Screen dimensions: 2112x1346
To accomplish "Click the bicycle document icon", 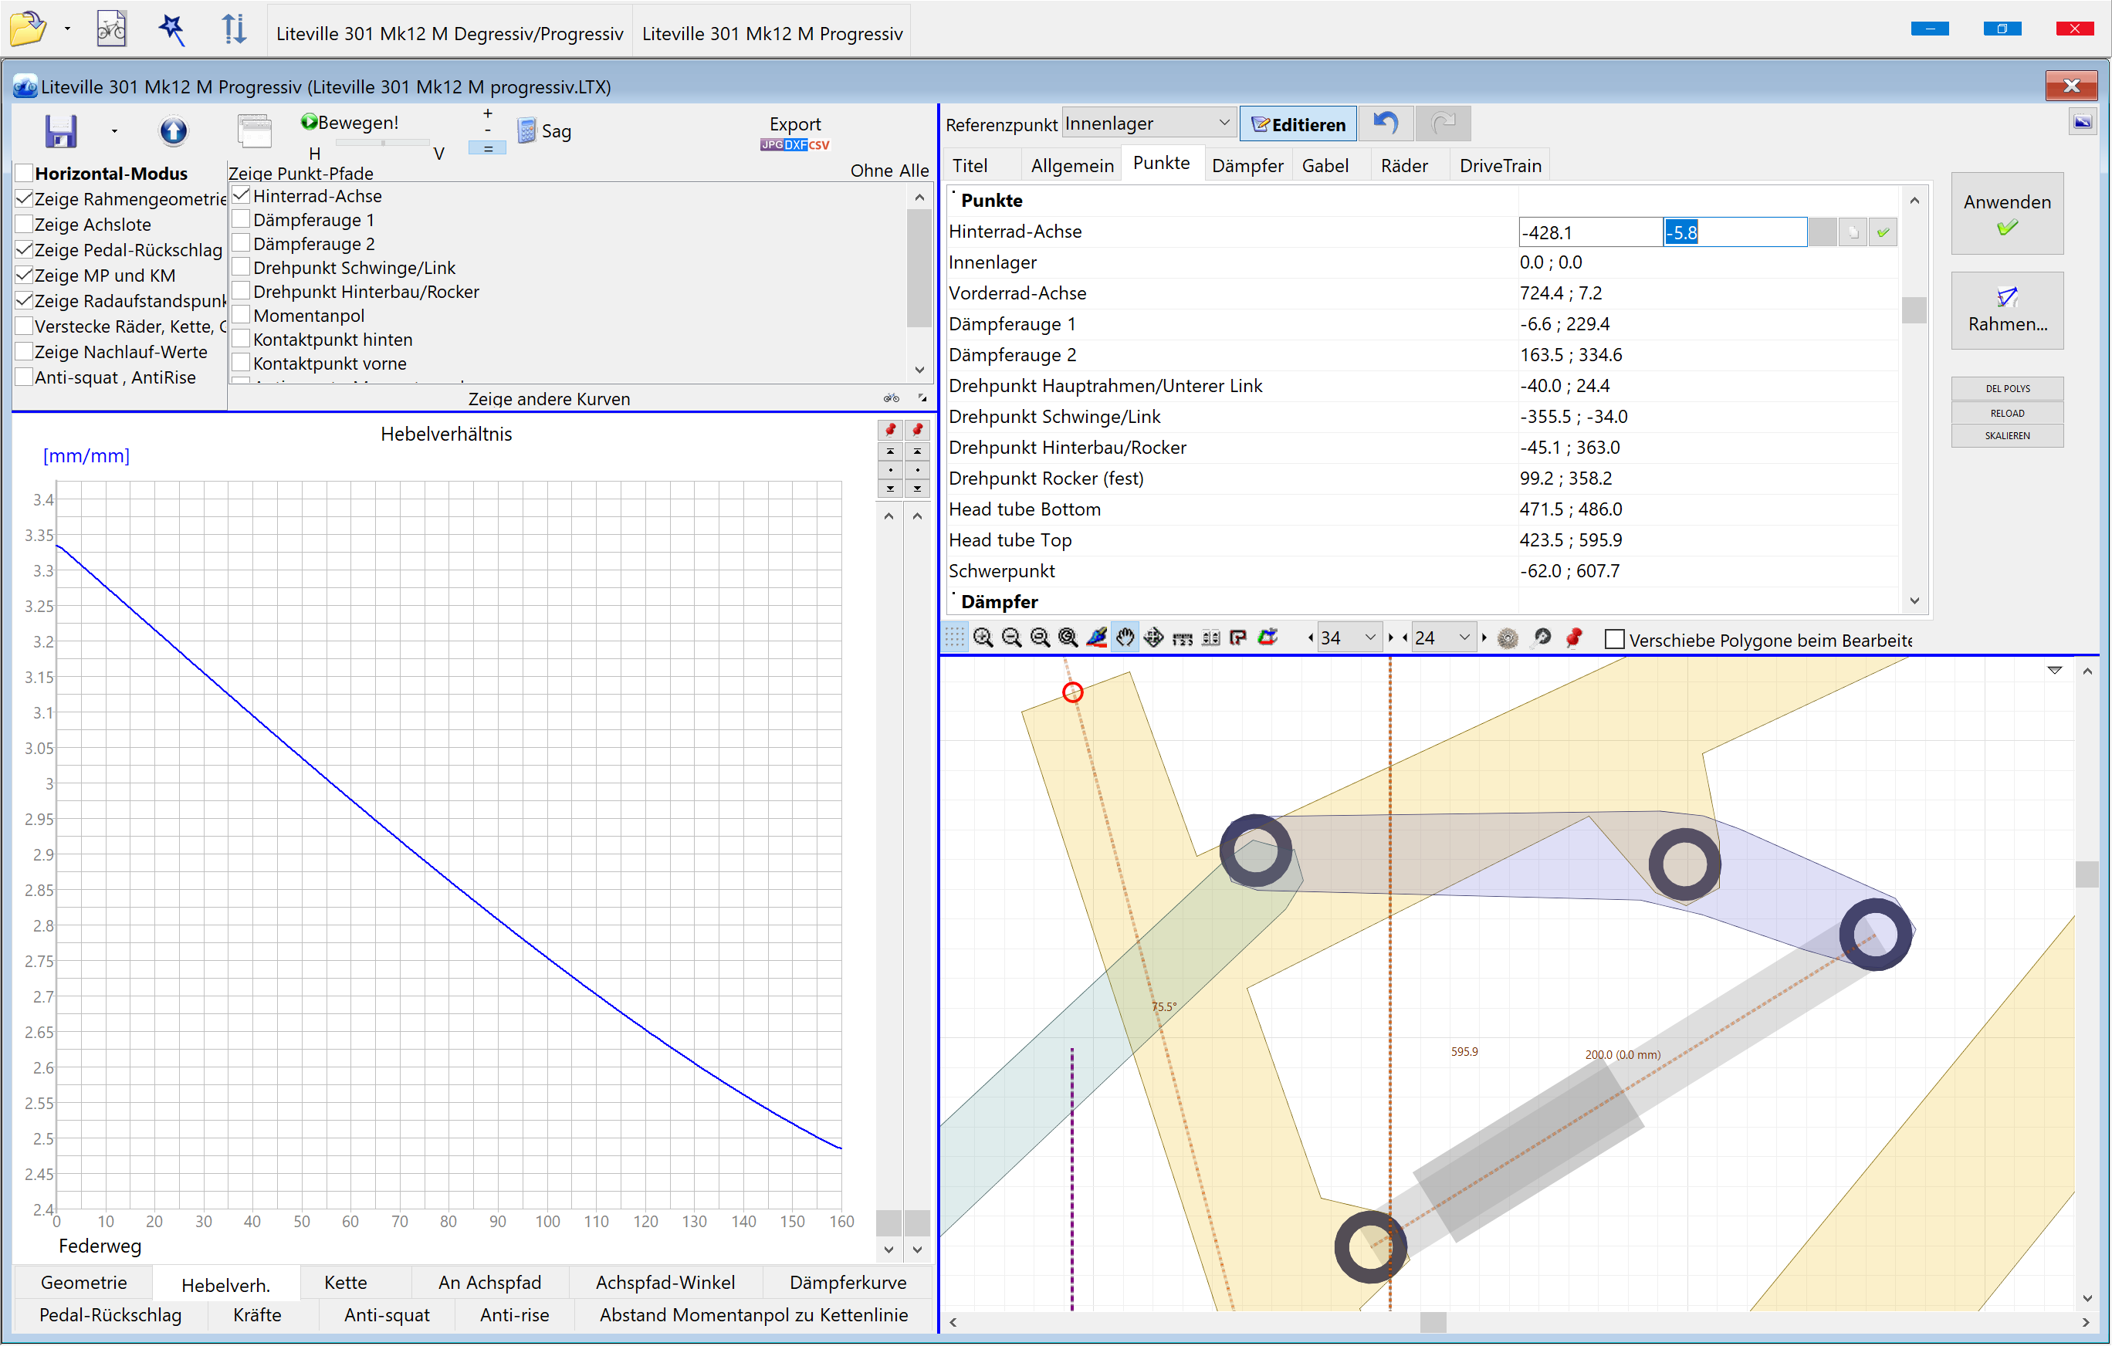I will tap(111, 29).
